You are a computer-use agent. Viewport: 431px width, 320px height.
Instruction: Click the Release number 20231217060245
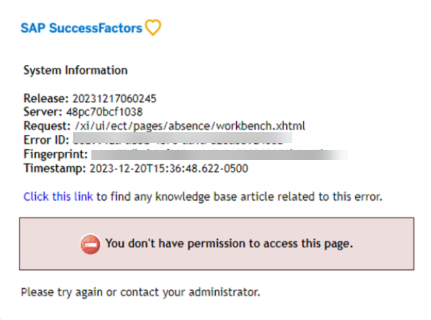[114, 98]
